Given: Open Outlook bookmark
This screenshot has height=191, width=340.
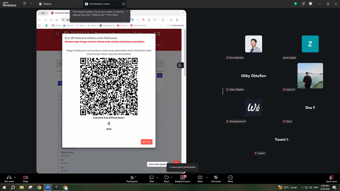Looking at the screenshot, I should point(68,25).
